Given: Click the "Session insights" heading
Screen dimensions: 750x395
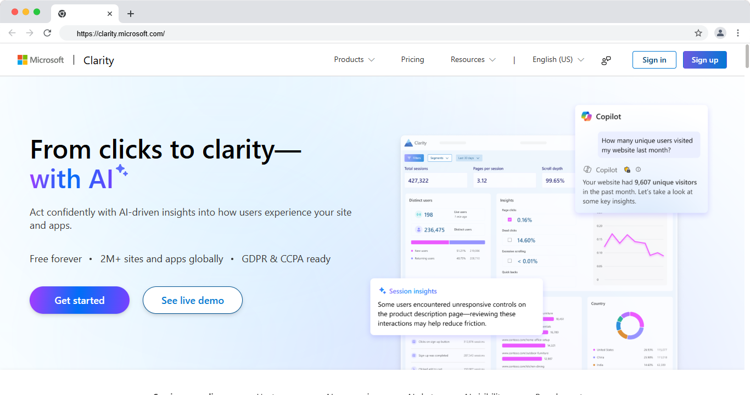Looking at the screenshot, I should 413,291.
